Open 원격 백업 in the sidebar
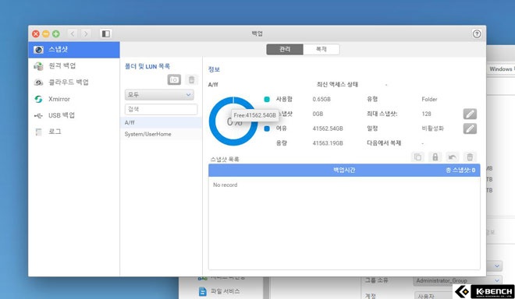The width and height of the screenshot is (515, 299). coord(74,66)
